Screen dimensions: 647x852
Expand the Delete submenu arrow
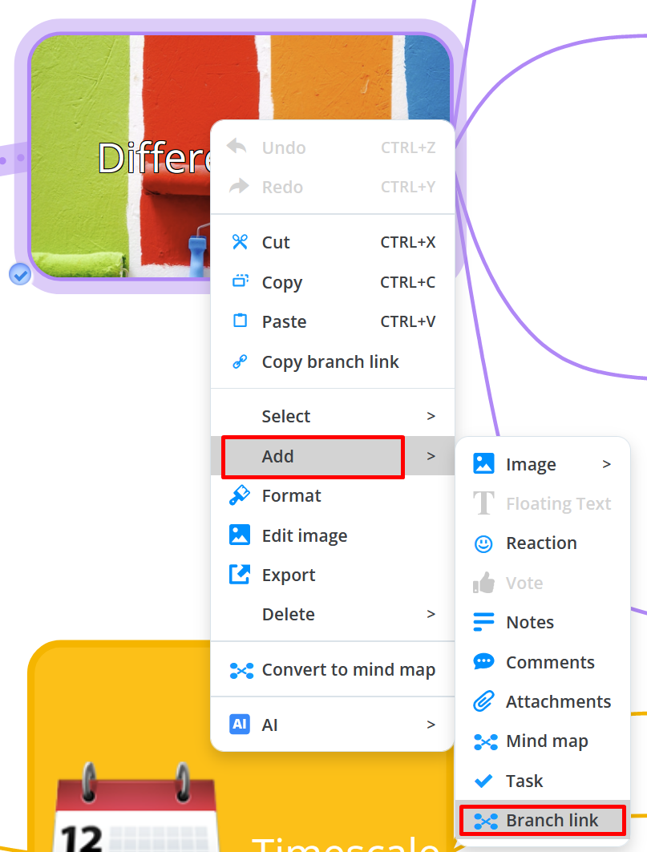[x=431, y=614]
